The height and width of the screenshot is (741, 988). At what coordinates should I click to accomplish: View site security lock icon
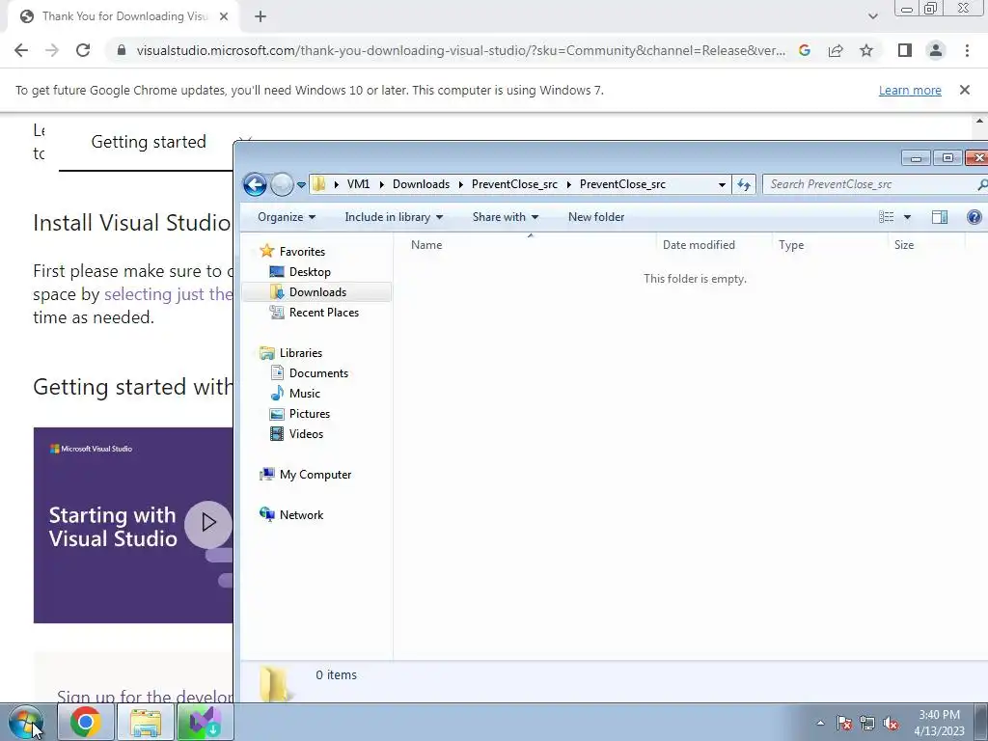122,50
